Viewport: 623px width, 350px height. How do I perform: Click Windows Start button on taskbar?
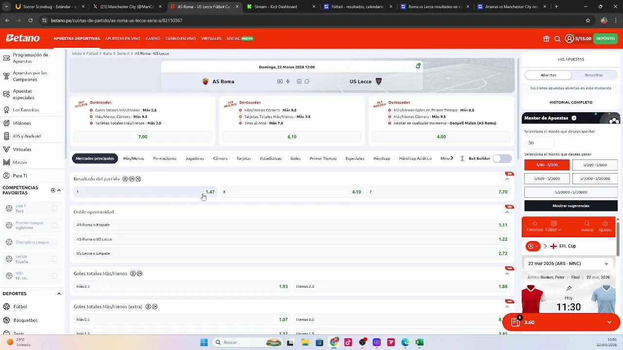coord(204,342)
